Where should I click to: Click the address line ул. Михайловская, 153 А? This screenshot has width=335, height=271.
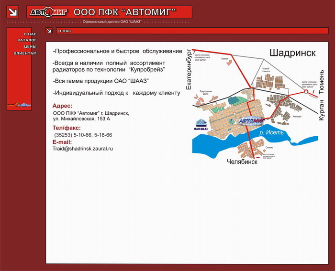tap(81, 119)
